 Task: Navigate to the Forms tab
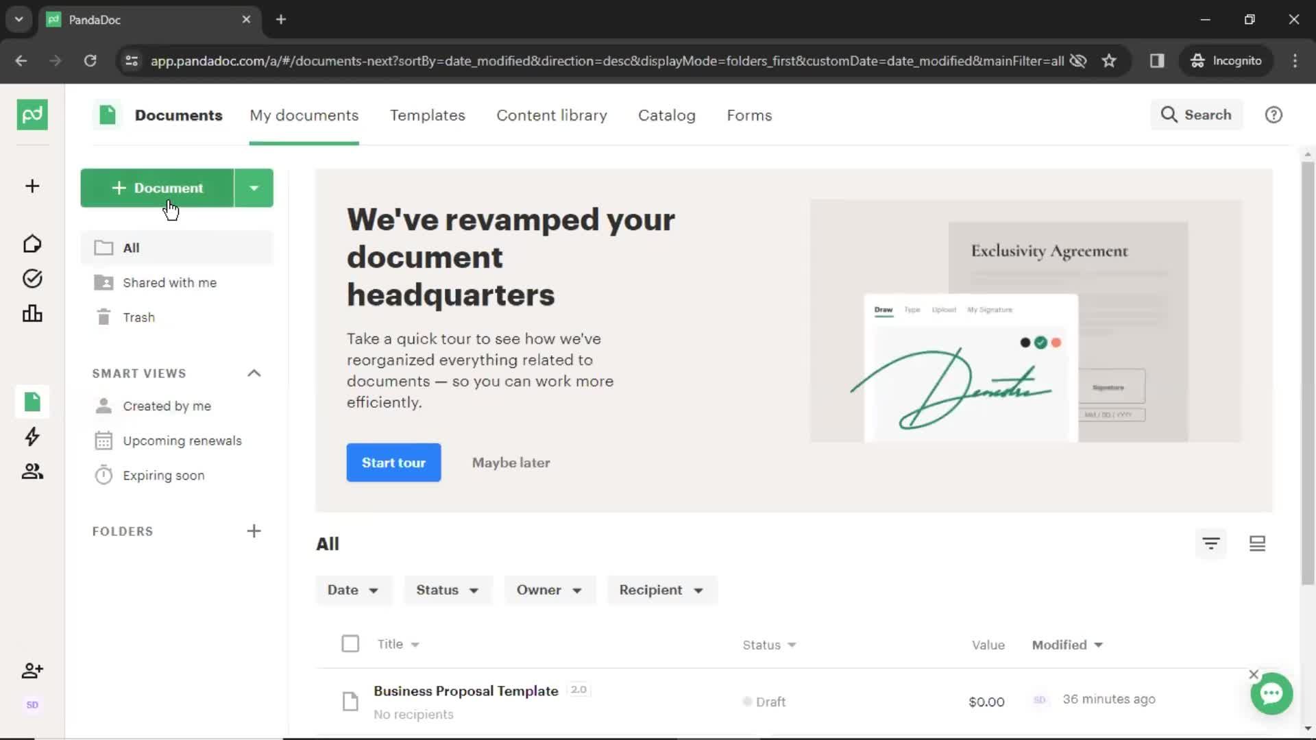coord(749,116)
